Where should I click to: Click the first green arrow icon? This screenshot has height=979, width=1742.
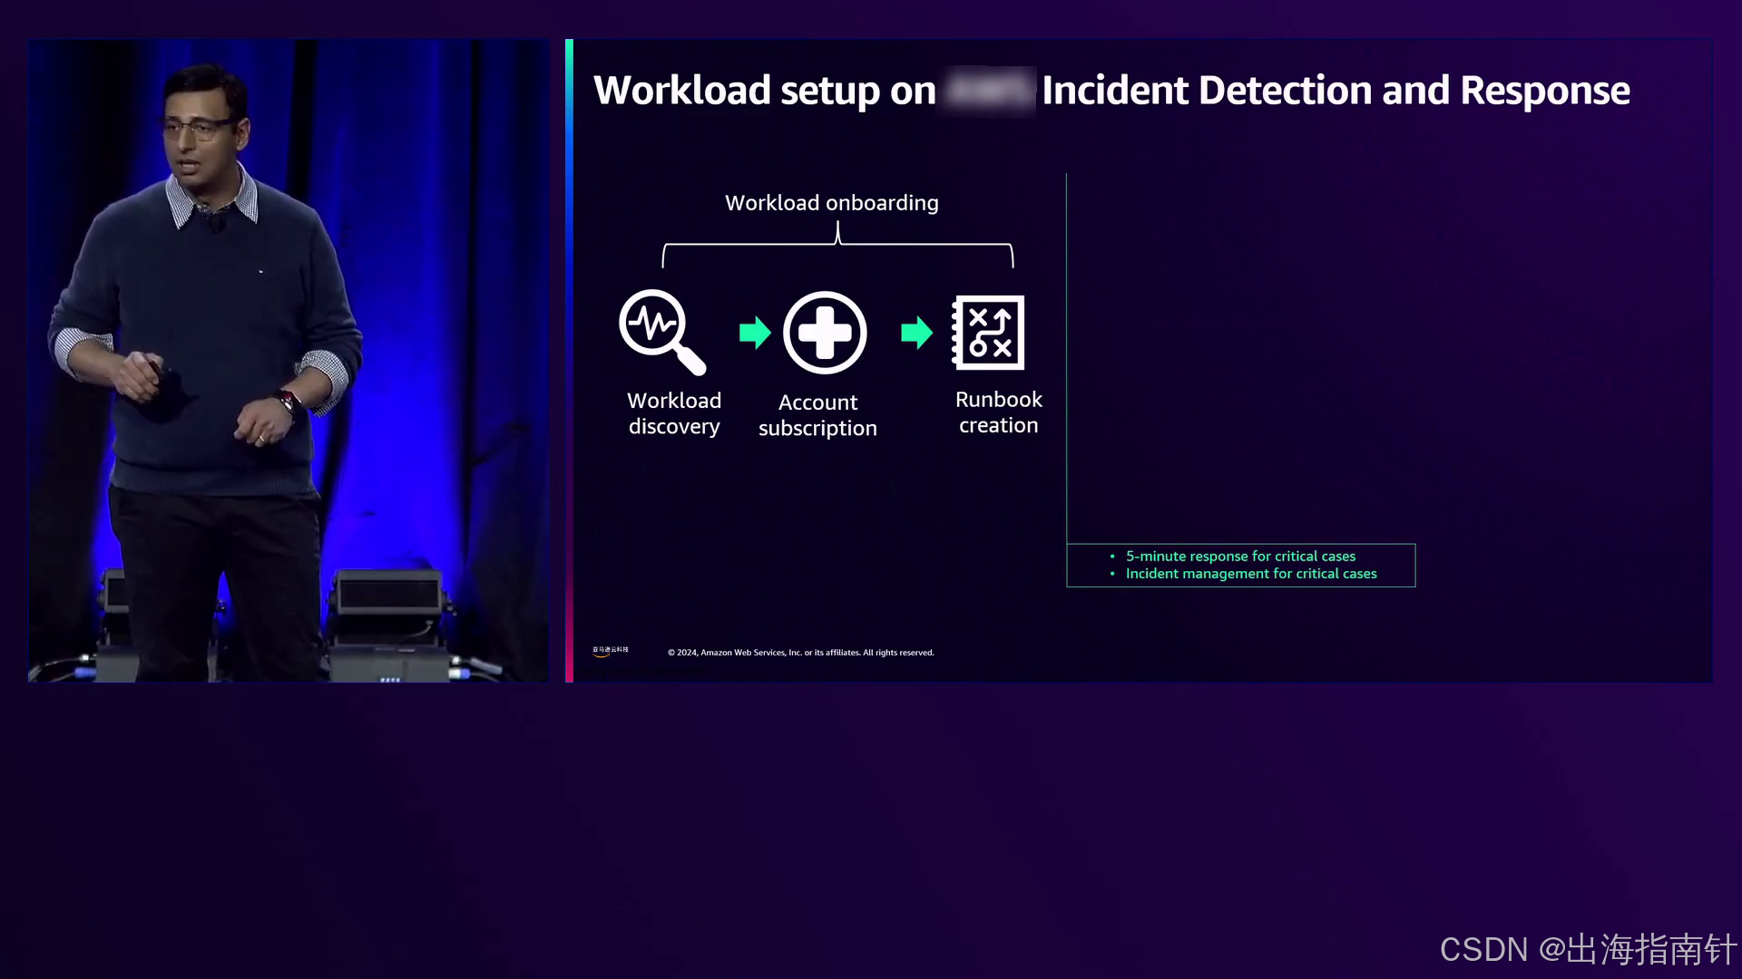[x=754, y=333]
